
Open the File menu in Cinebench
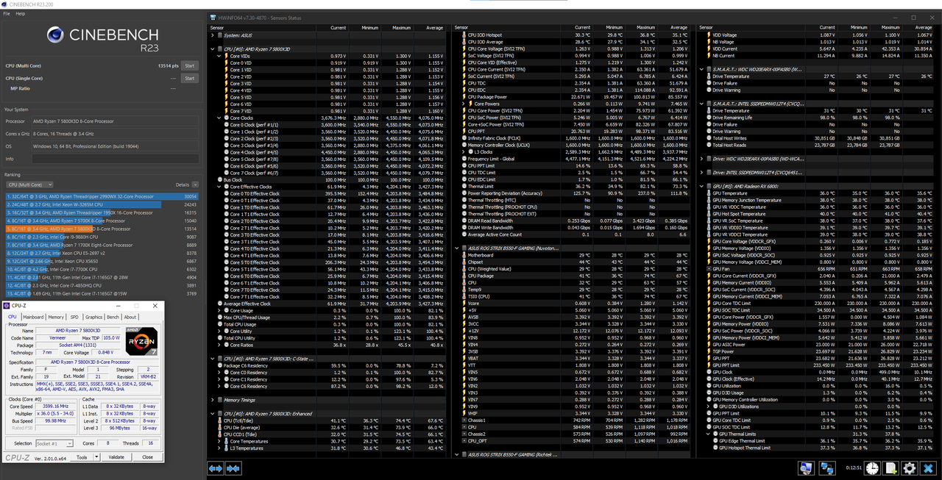[x=6, y=13]
